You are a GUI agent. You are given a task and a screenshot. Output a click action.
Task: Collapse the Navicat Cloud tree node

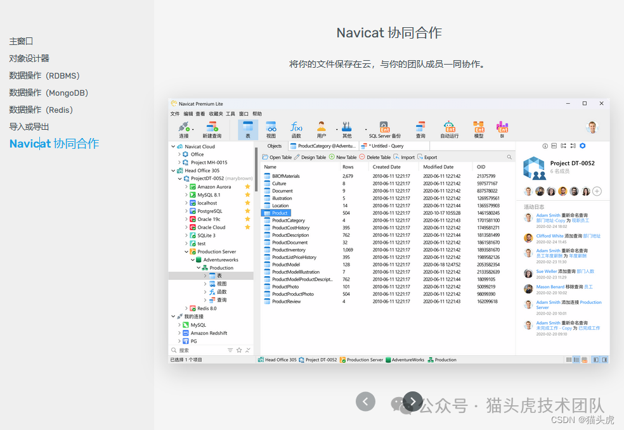click(x=174, y=146)
